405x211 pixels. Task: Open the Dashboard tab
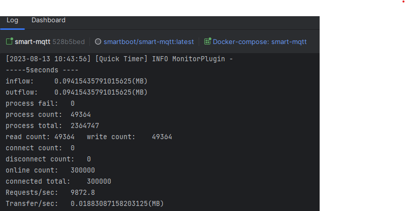click(48, 20)
